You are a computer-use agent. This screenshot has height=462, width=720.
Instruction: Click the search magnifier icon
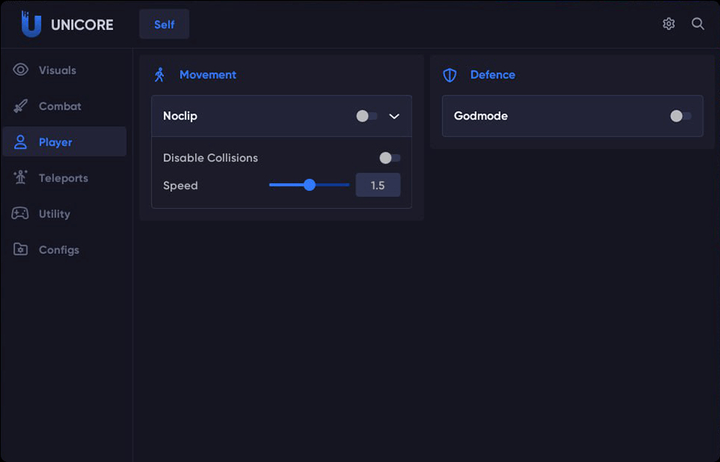697,24
